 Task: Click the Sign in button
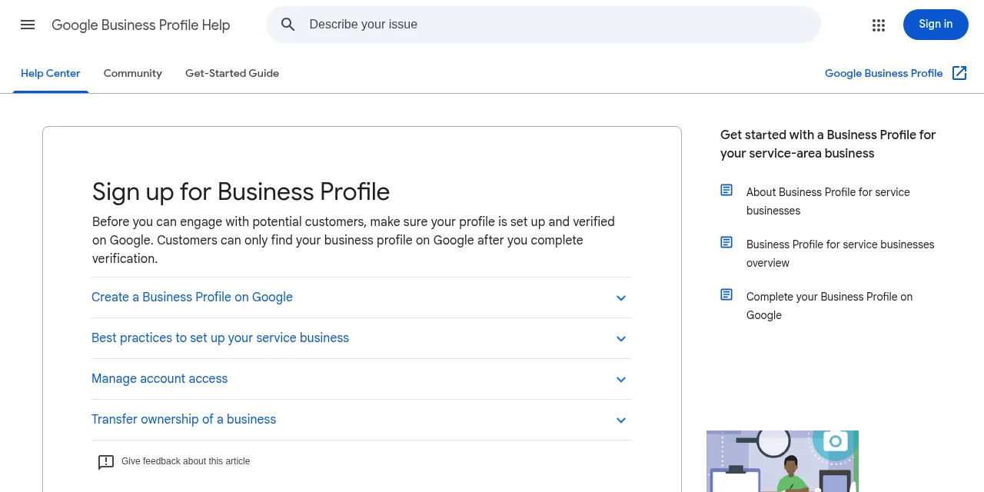[936, 25]
